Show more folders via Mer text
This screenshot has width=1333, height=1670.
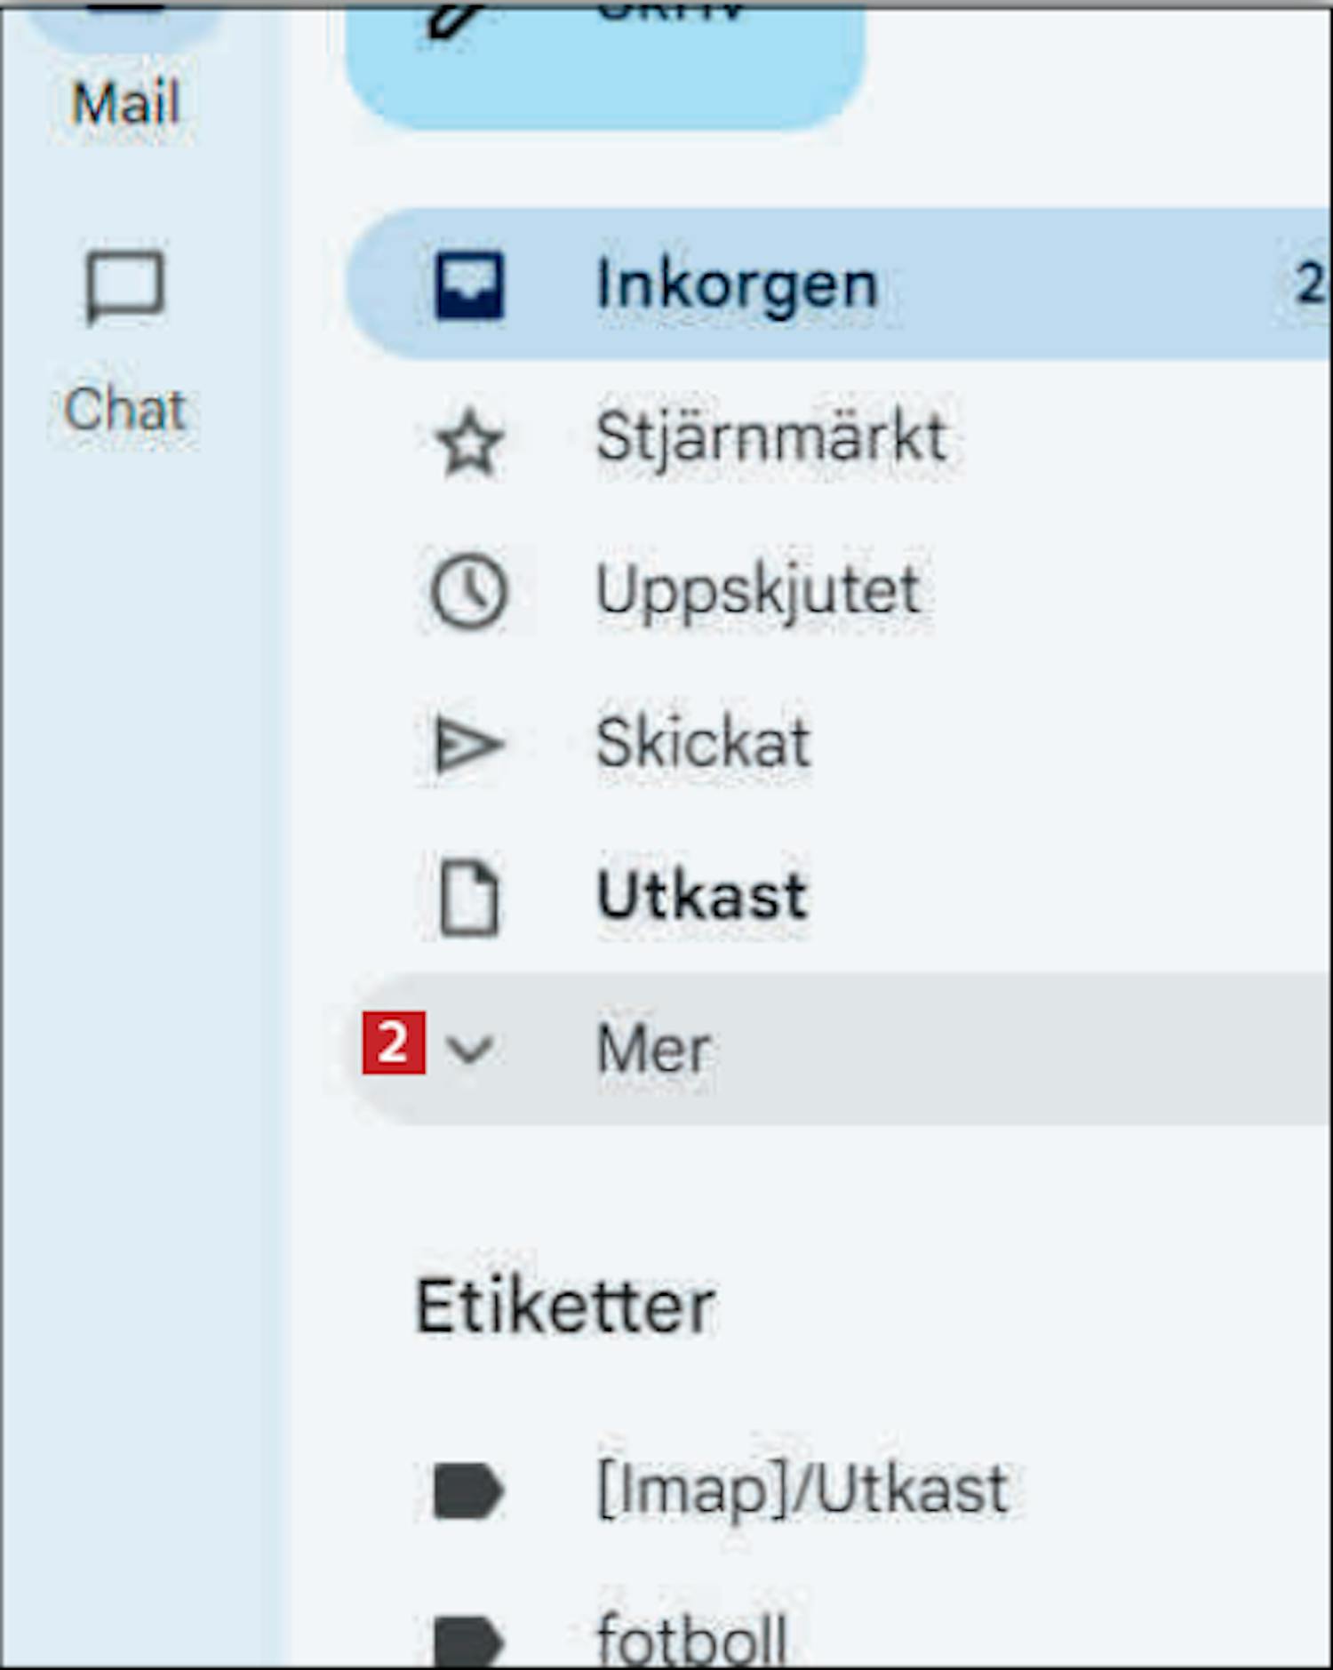[653, 1050]
